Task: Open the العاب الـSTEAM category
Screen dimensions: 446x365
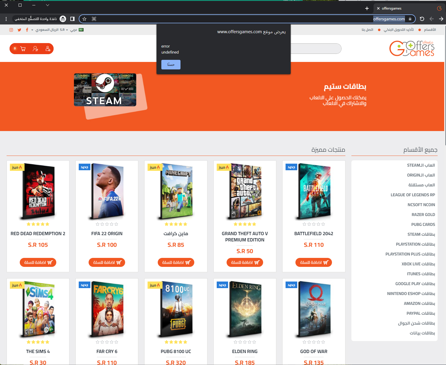Action: click(x=421, y=165)
